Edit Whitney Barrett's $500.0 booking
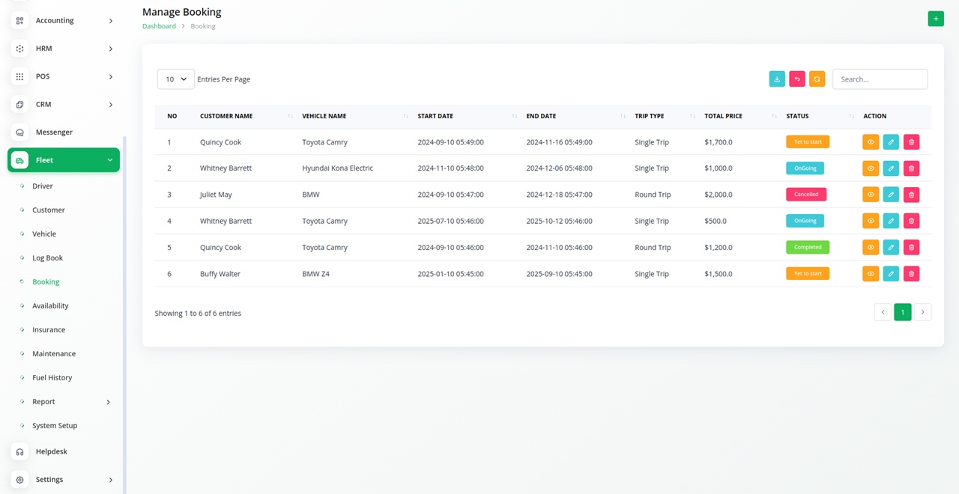Screen dimensions: 959x494 [x=891, y=221]
